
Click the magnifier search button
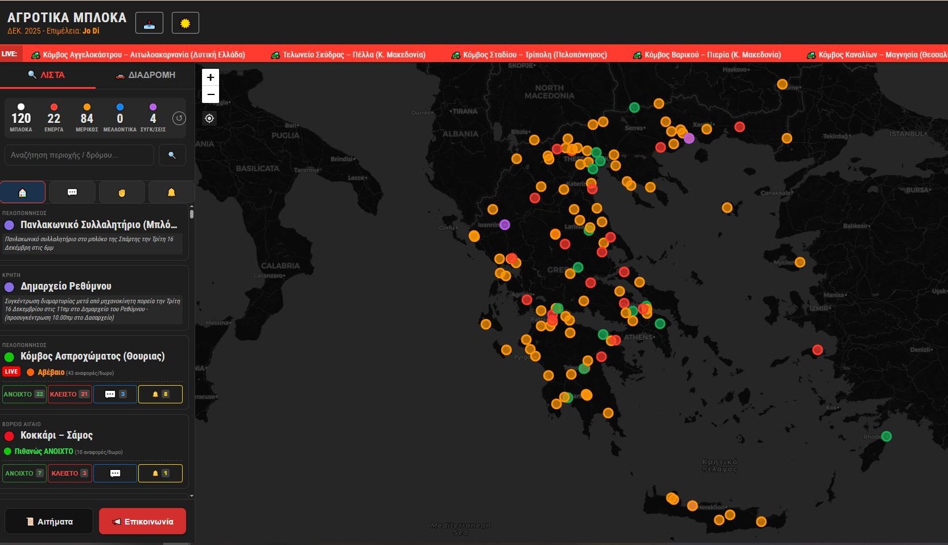point(172,155)
